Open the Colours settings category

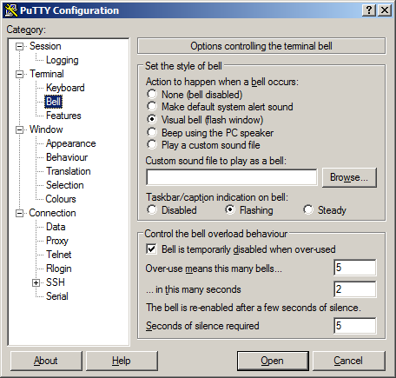[x=61, y=199]
